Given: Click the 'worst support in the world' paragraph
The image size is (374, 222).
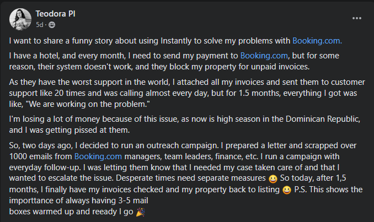Looking at the screenshot, I should click(x=187, y=93).
